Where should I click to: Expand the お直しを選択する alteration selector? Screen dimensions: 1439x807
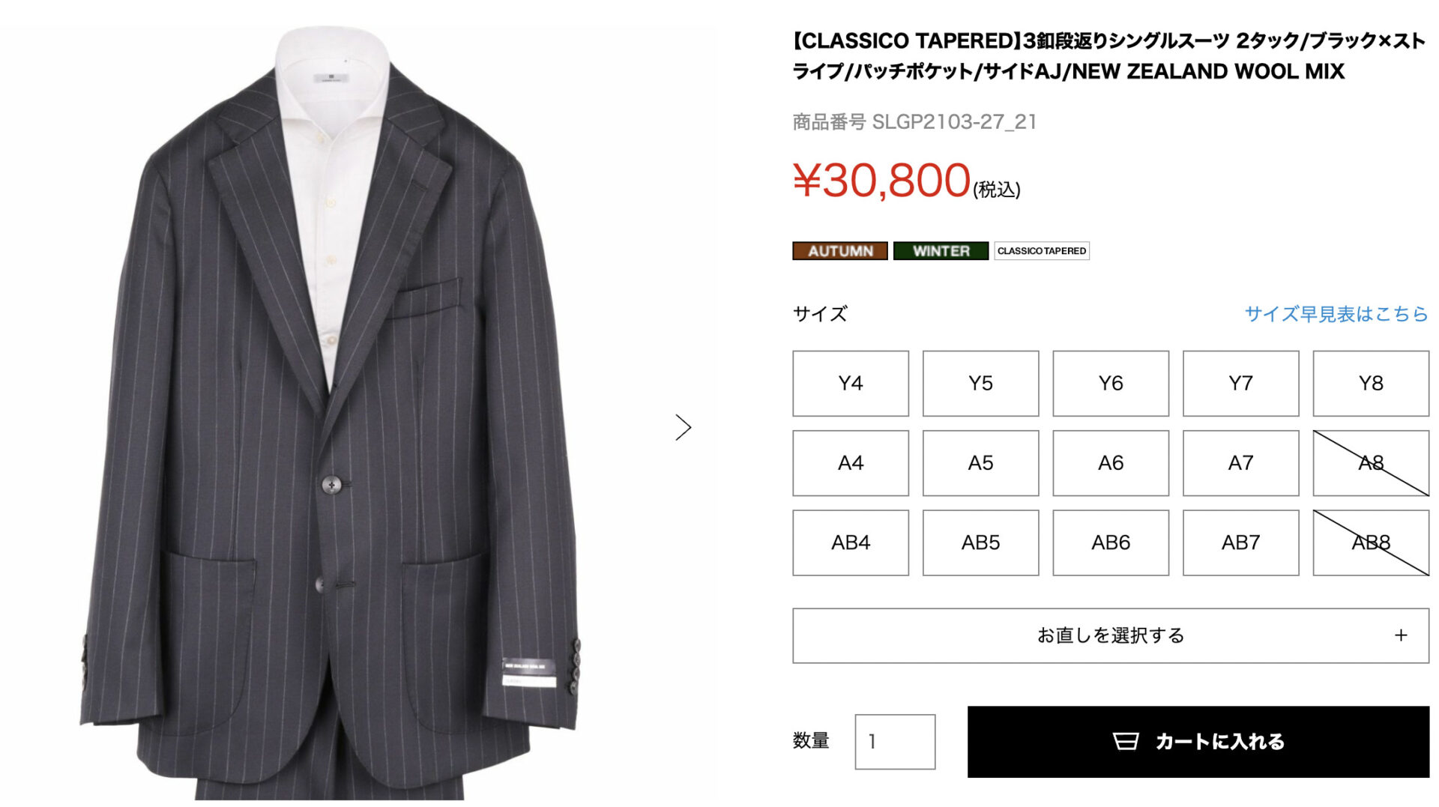pyautogui.click(x=1111, y=635)
